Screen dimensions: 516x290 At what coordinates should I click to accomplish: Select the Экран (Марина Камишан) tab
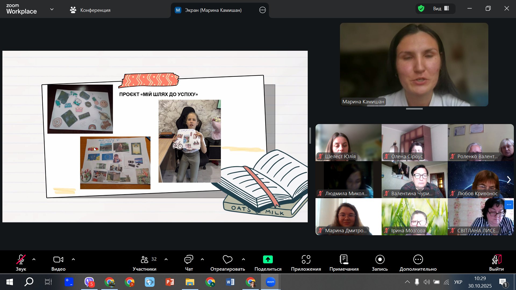pos(213,10)
